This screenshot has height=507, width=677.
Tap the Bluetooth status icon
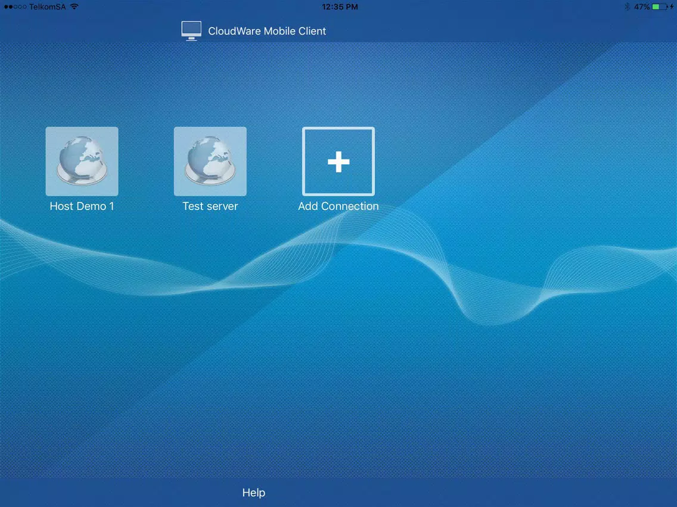pyautogui.click(x=628, y=7)
